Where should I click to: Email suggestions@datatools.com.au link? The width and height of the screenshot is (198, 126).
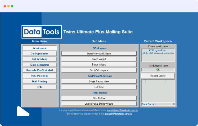[122, 110]
